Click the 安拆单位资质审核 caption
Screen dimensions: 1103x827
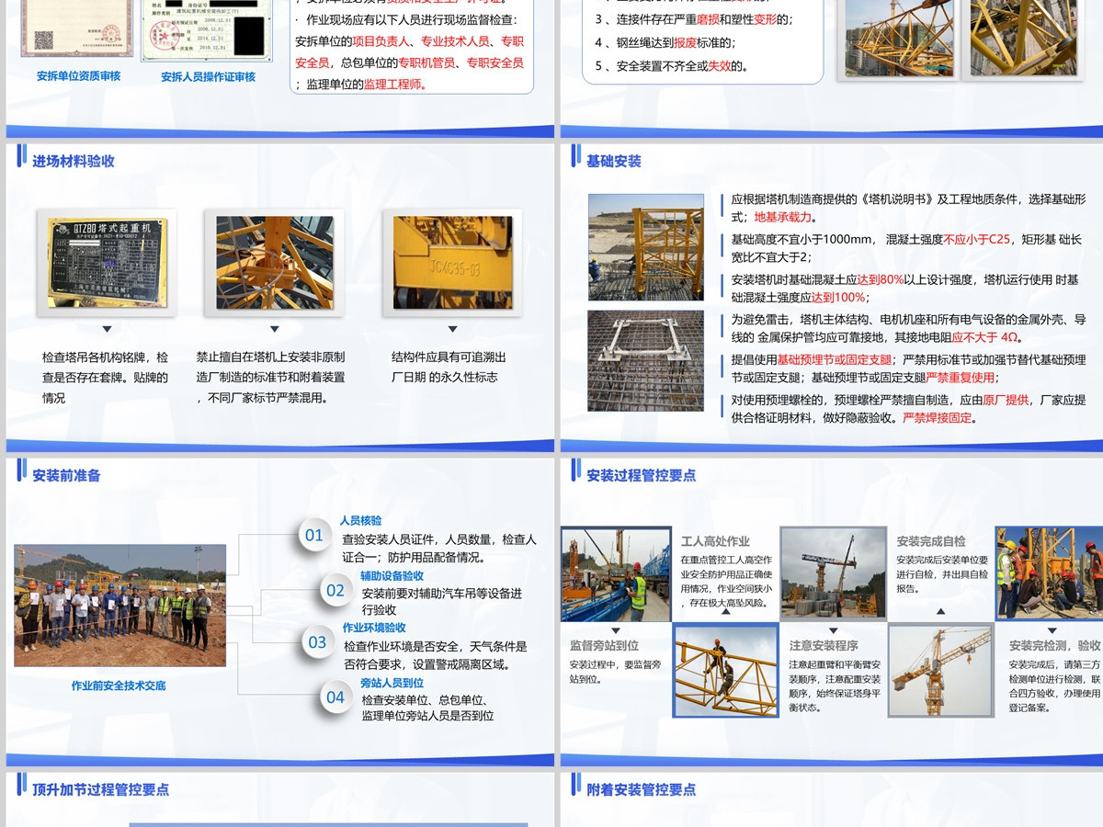point(78,75)
